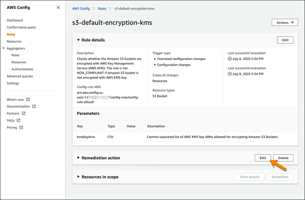Viewport: 305px width, 200px height.
Task: Expand the Remediation action section
Action: [78, 158]
